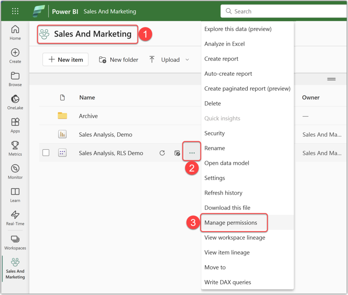
Task: Click the semantic model icon for RLS Demo
Action: point(63,153)
